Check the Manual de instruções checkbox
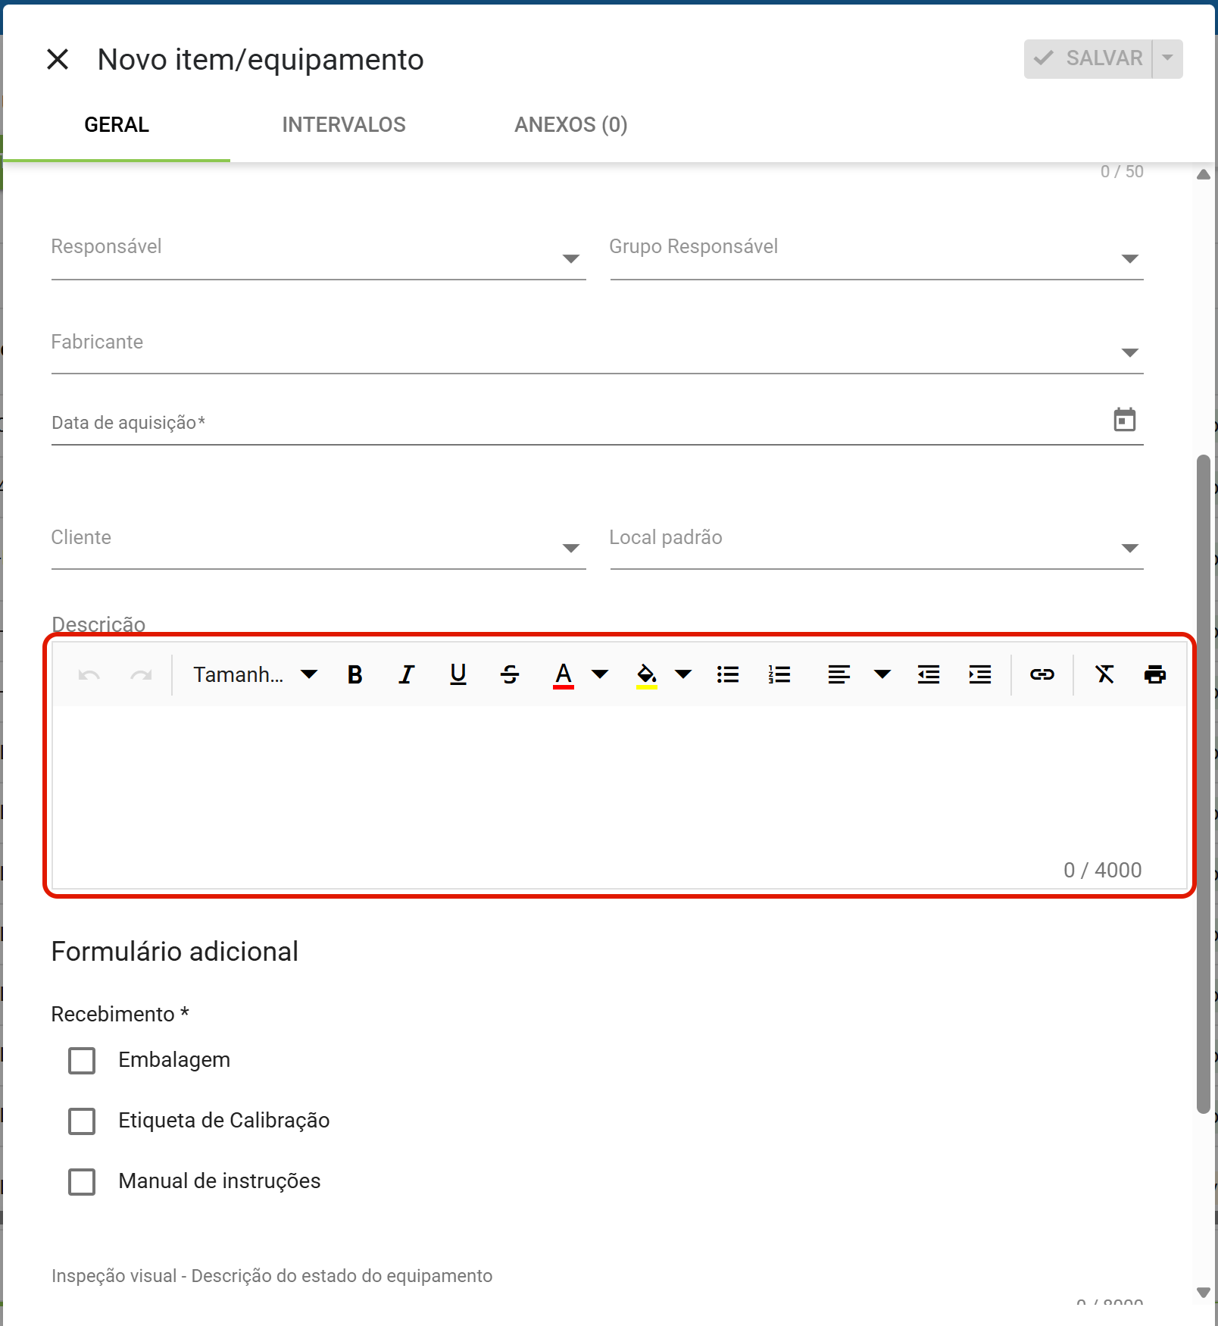Screen dimensions: 1218x1326 (82, 1182)
